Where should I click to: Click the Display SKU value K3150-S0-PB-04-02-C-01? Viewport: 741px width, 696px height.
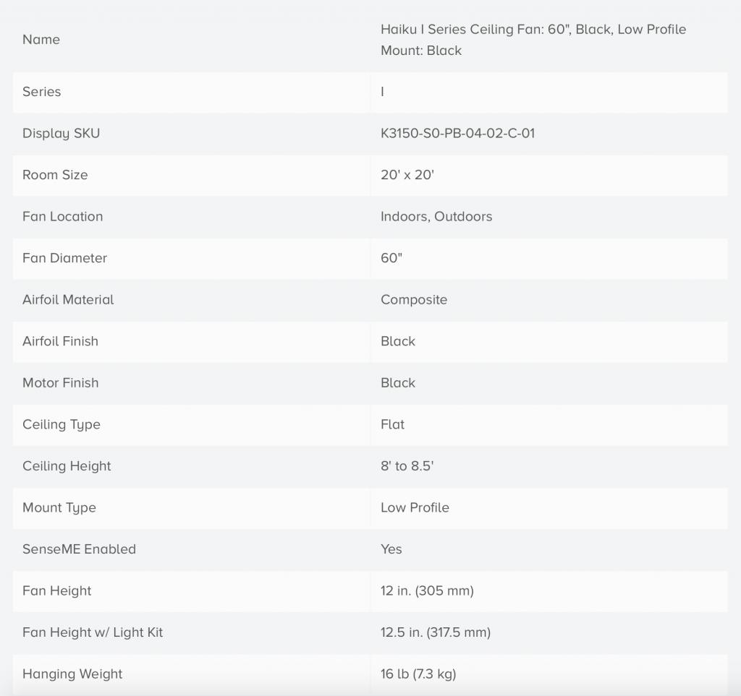[457, 134]
